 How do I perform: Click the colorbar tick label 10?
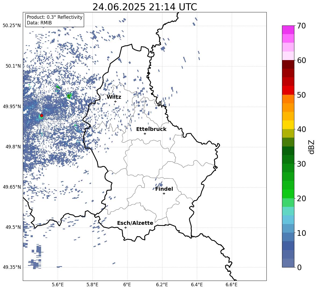pos(301,233)
